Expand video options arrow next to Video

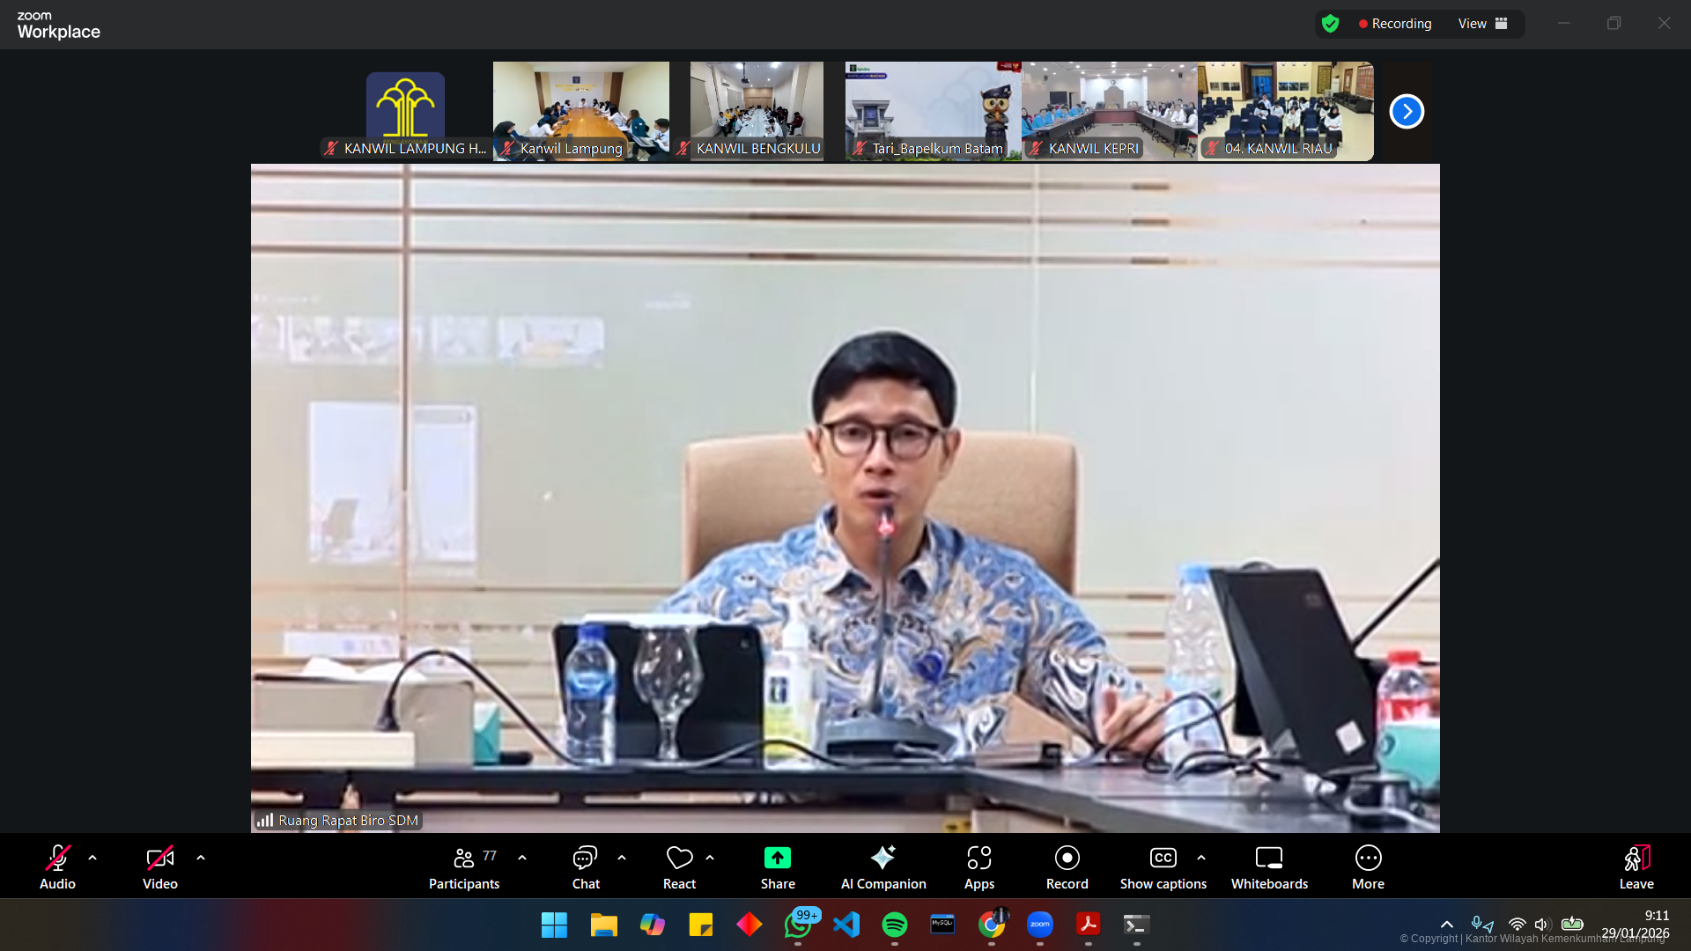tap(201, 857)
